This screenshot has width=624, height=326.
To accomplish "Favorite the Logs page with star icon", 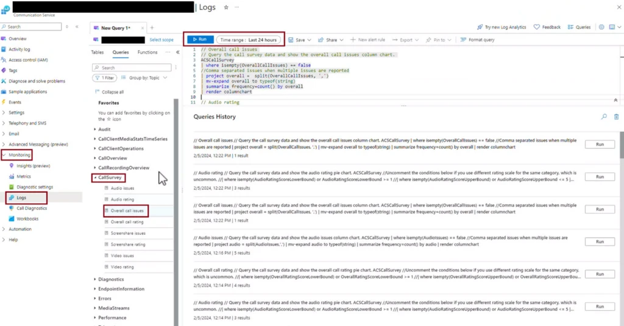I will click(x=226, y=7).
